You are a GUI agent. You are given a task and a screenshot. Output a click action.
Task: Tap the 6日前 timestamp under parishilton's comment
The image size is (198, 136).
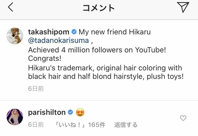pyautogui.click(x=36, y=125)
